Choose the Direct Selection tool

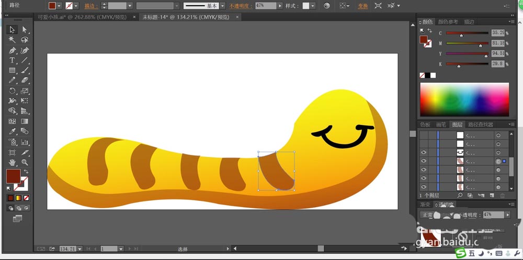[24, 30]
